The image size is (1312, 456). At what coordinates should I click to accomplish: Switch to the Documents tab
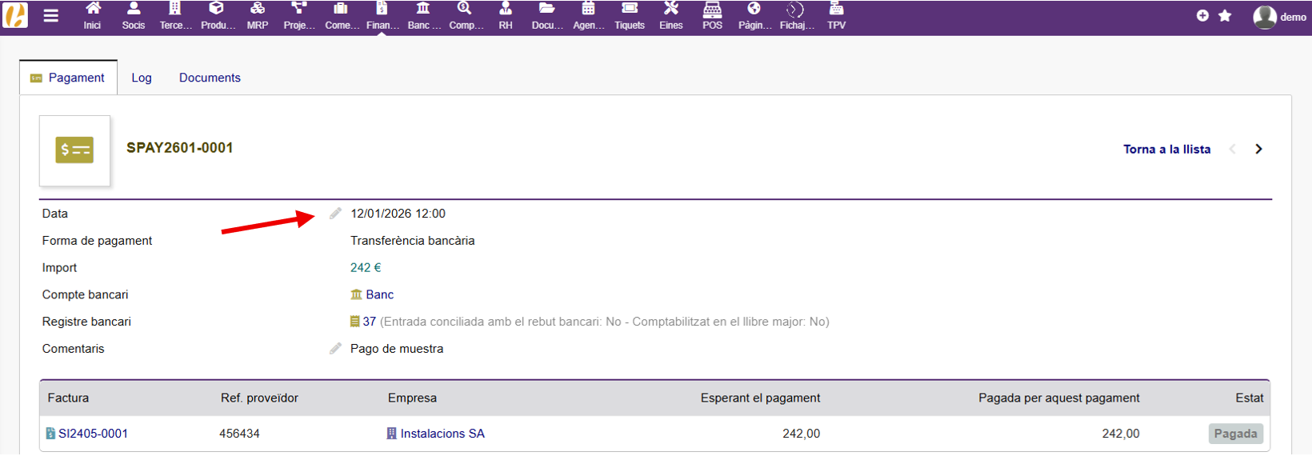(x=210, y=78)
